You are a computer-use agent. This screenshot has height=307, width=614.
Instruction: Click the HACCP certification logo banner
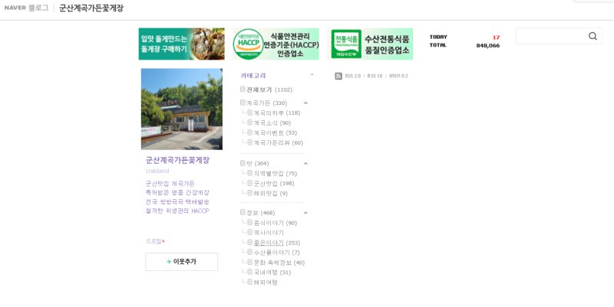point(276,44)
